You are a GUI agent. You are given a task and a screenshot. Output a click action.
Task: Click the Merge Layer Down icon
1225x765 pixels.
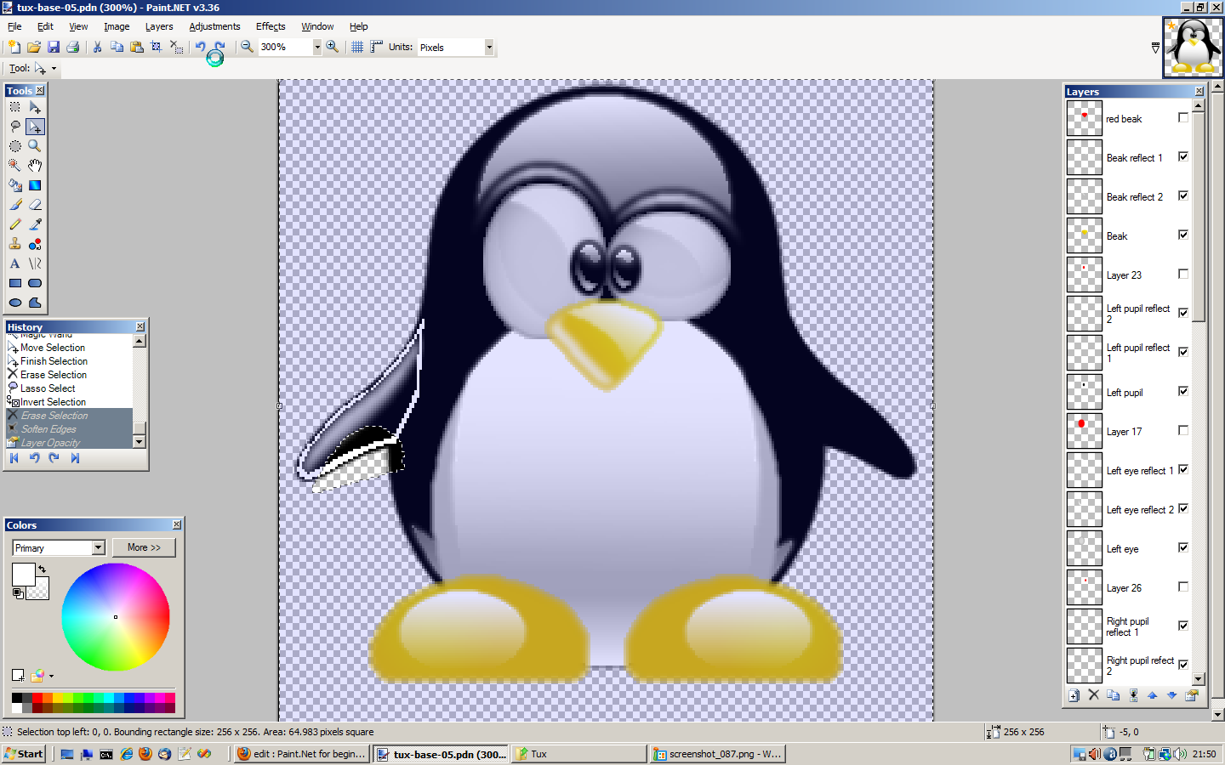click(1133, 695)
